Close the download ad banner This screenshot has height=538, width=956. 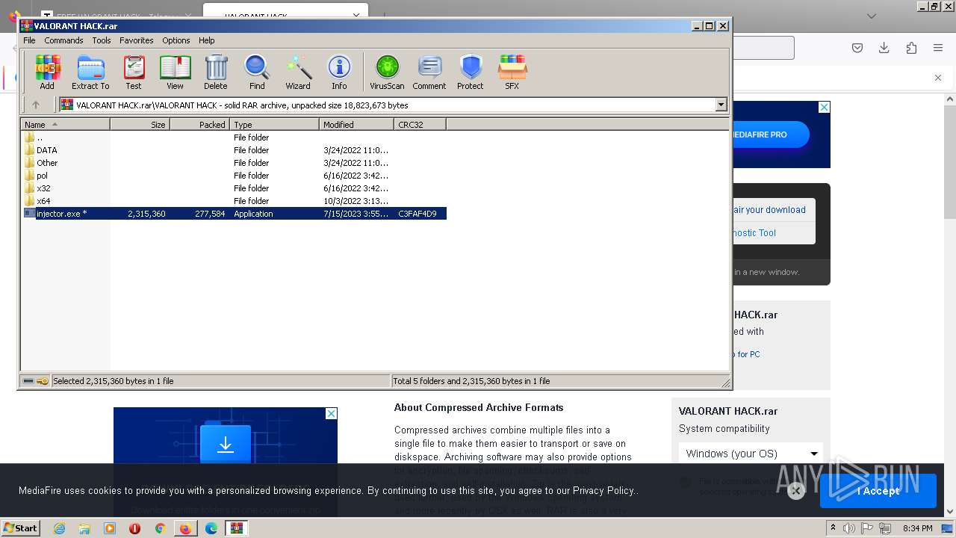pyautogui.click(x=331, y=413)
